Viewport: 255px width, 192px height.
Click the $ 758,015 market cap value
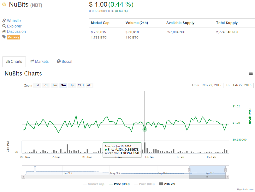tap(98, 32)
